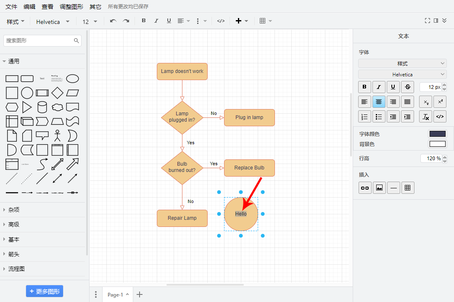Click the redo arrow in toolbar
Viewport: 454px width, 302px height.
126,21
